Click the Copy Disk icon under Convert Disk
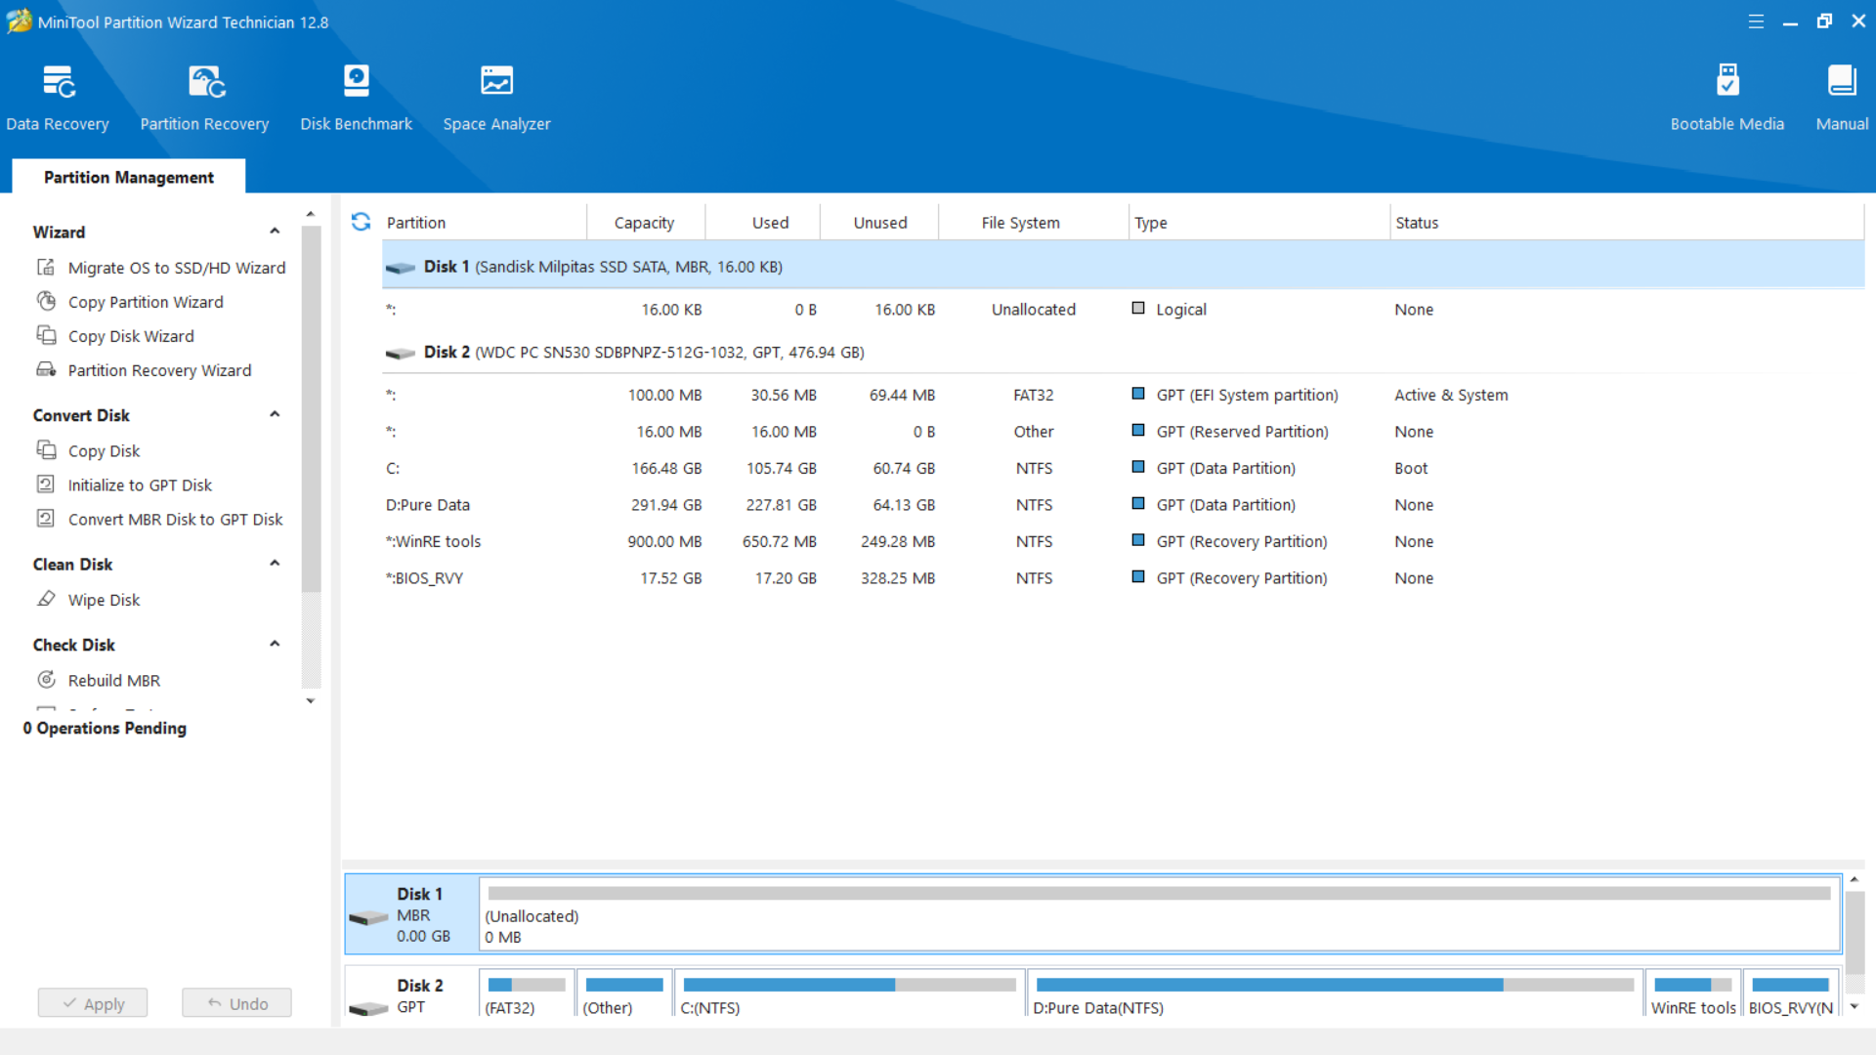 (x=46, y=449)
